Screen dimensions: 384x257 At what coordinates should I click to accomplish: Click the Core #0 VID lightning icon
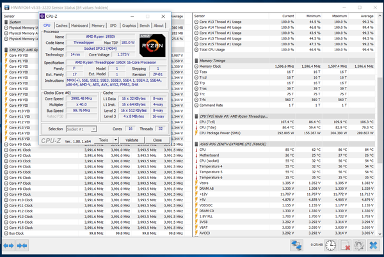click(6, 55)
